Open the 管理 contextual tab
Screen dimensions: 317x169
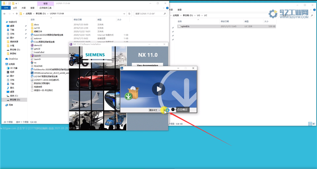click(46, 3)
